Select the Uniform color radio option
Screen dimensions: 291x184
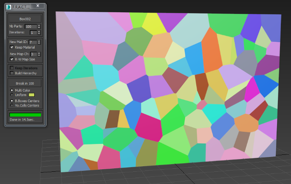point(12,95)
